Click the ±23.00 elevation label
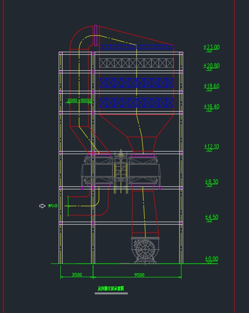The height and width of the screenshot is (313, 249). (211, 47)
